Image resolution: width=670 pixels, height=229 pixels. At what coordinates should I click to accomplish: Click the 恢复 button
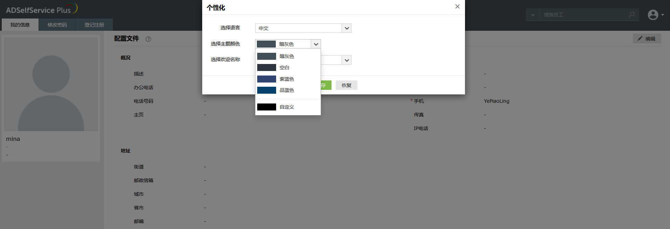(346, 85)
